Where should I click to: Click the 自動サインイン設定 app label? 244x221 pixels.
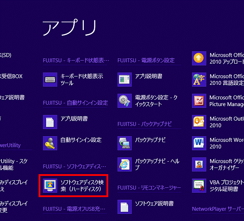pos(81,140)
